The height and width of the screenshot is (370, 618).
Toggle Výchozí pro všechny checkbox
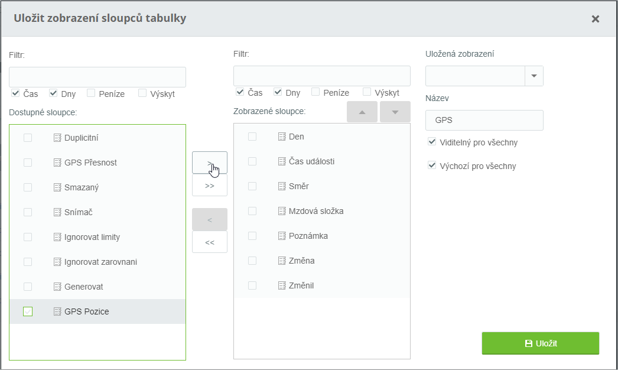pyautogui.click(x=432, y=165)
